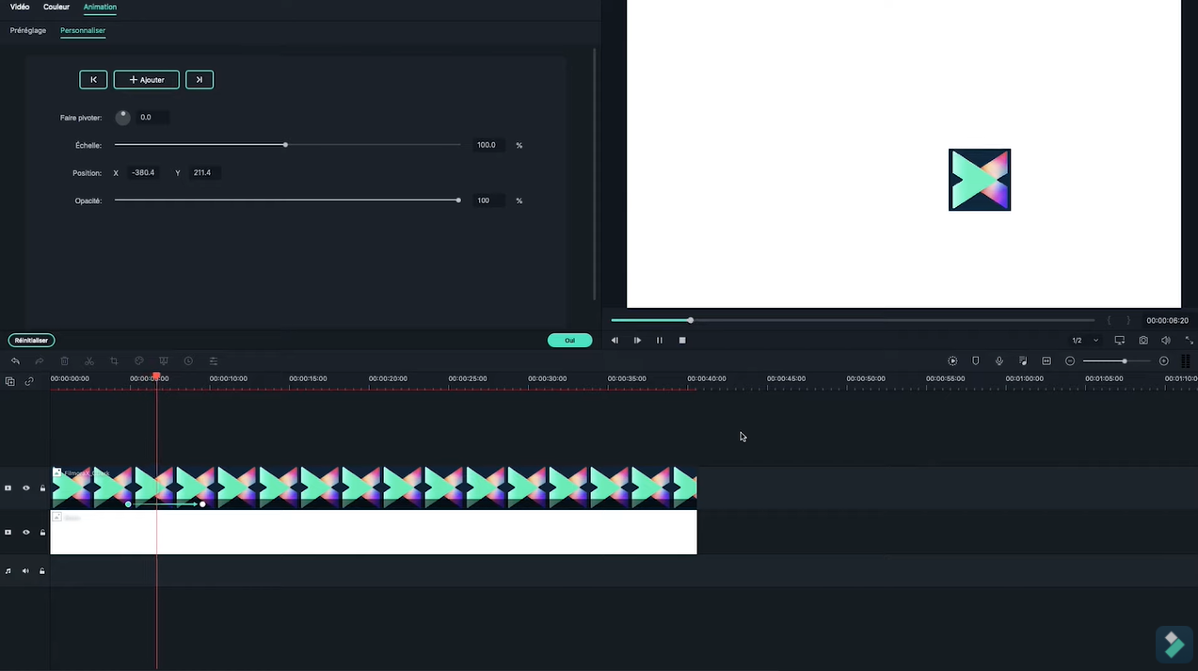Switch to the Couleur tab
The width and height of the screenshot is (1198, 671).
pos(56,8)
